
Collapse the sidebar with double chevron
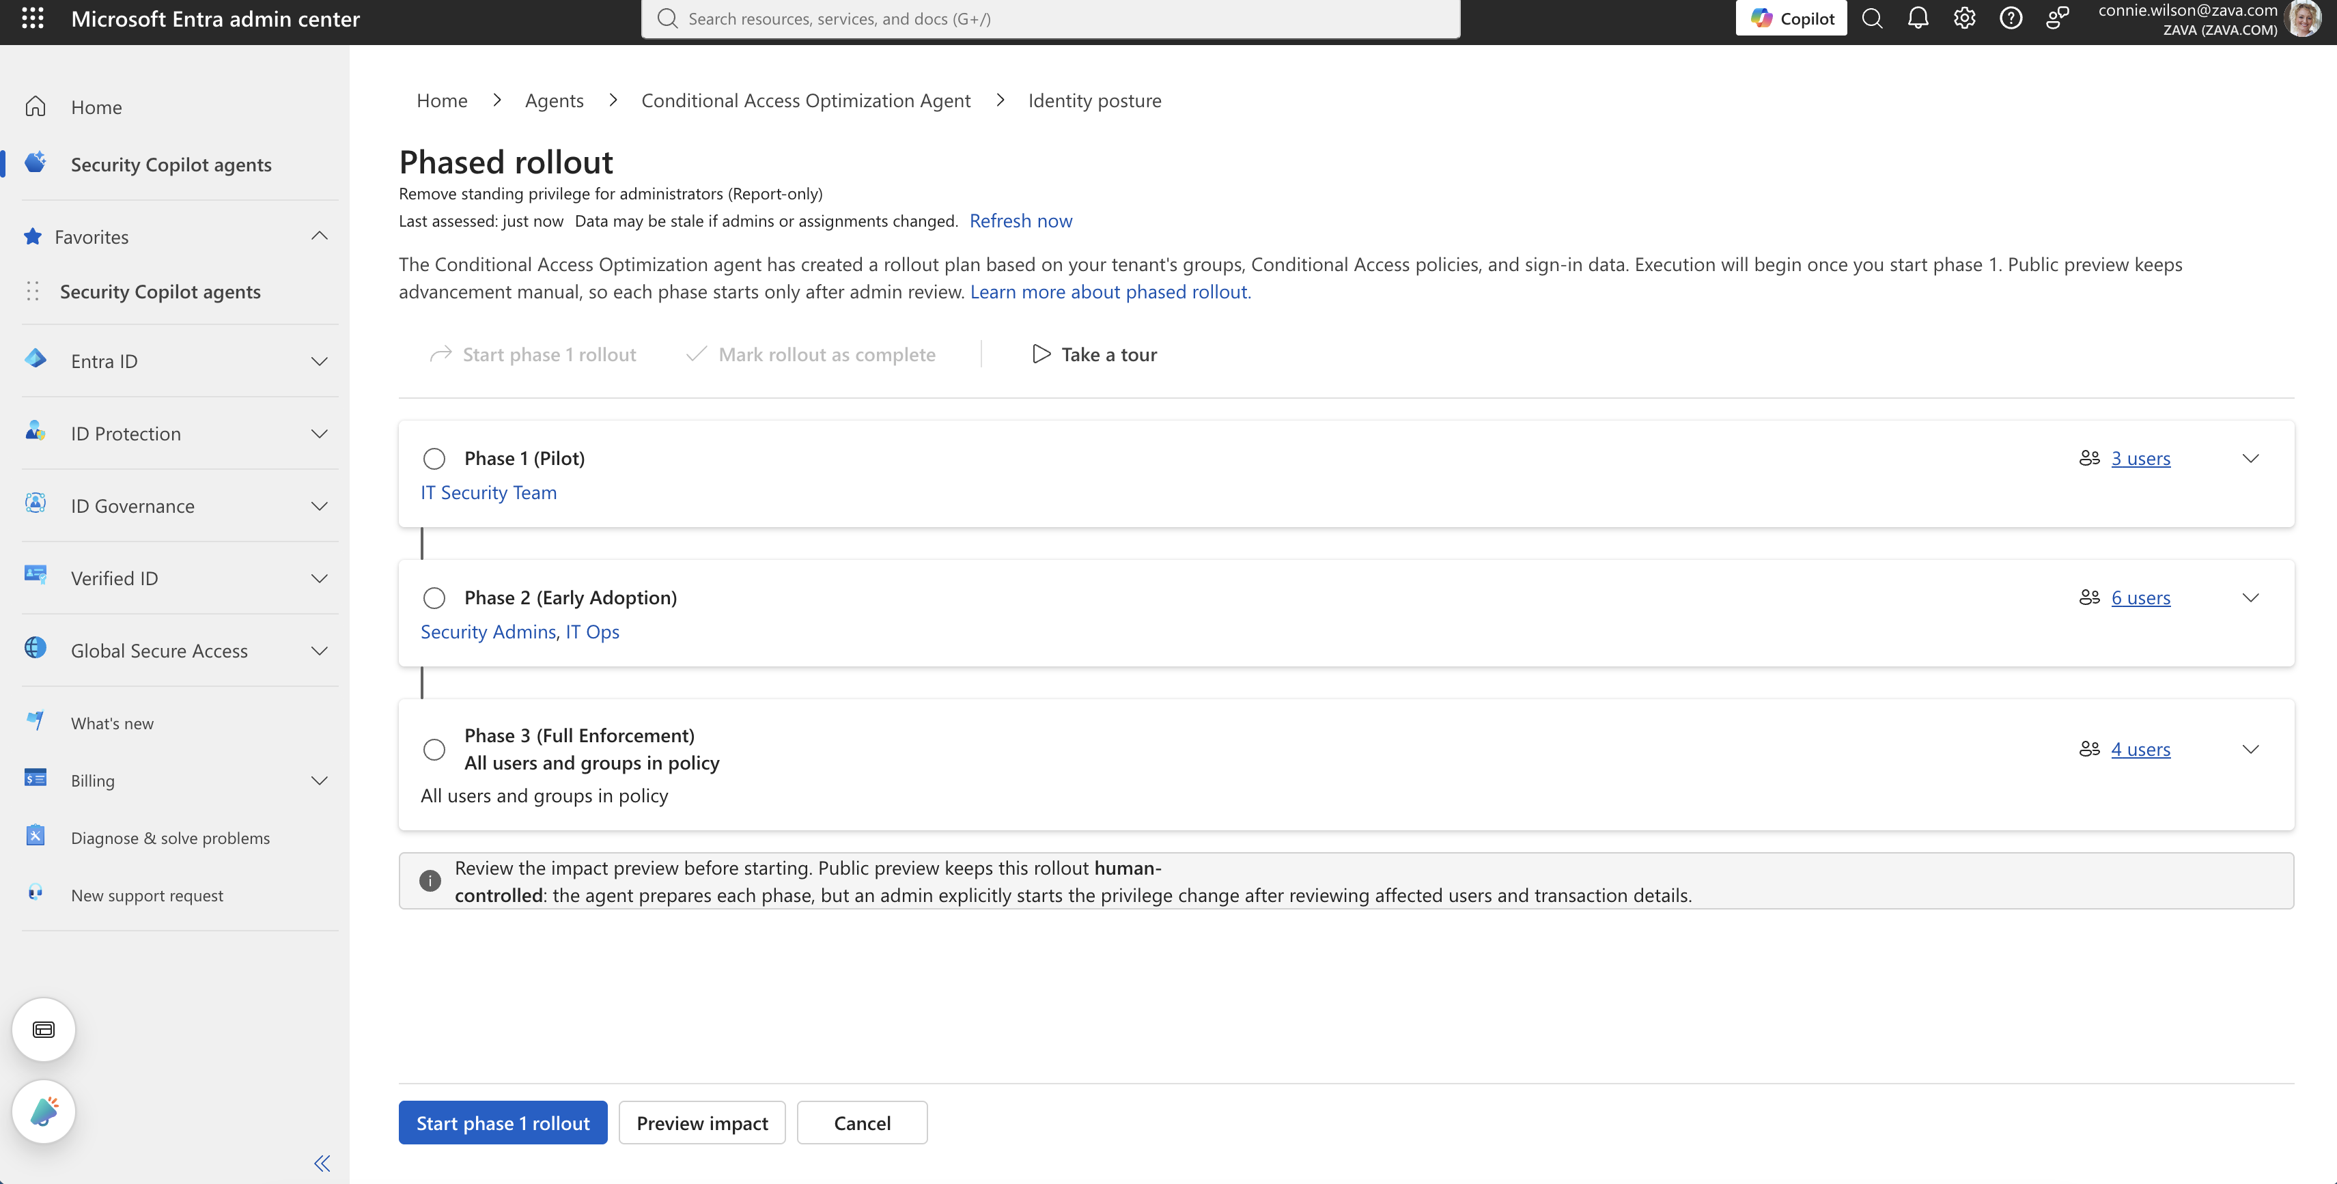[x=322, y=1163]
